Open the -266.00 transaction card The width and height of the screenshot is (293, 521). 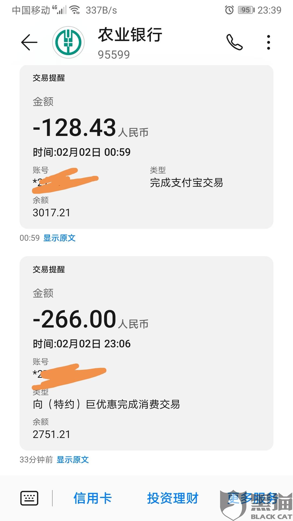pyautogui.click(x=146, y=353)
